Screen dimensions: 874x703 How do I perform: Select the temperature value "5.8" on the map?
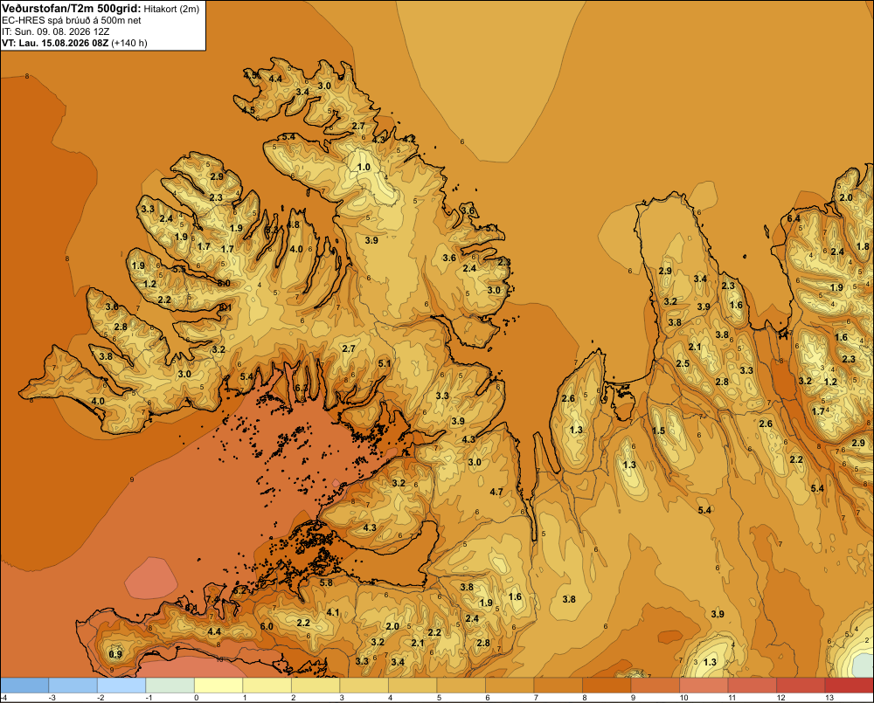pos(326,582)
